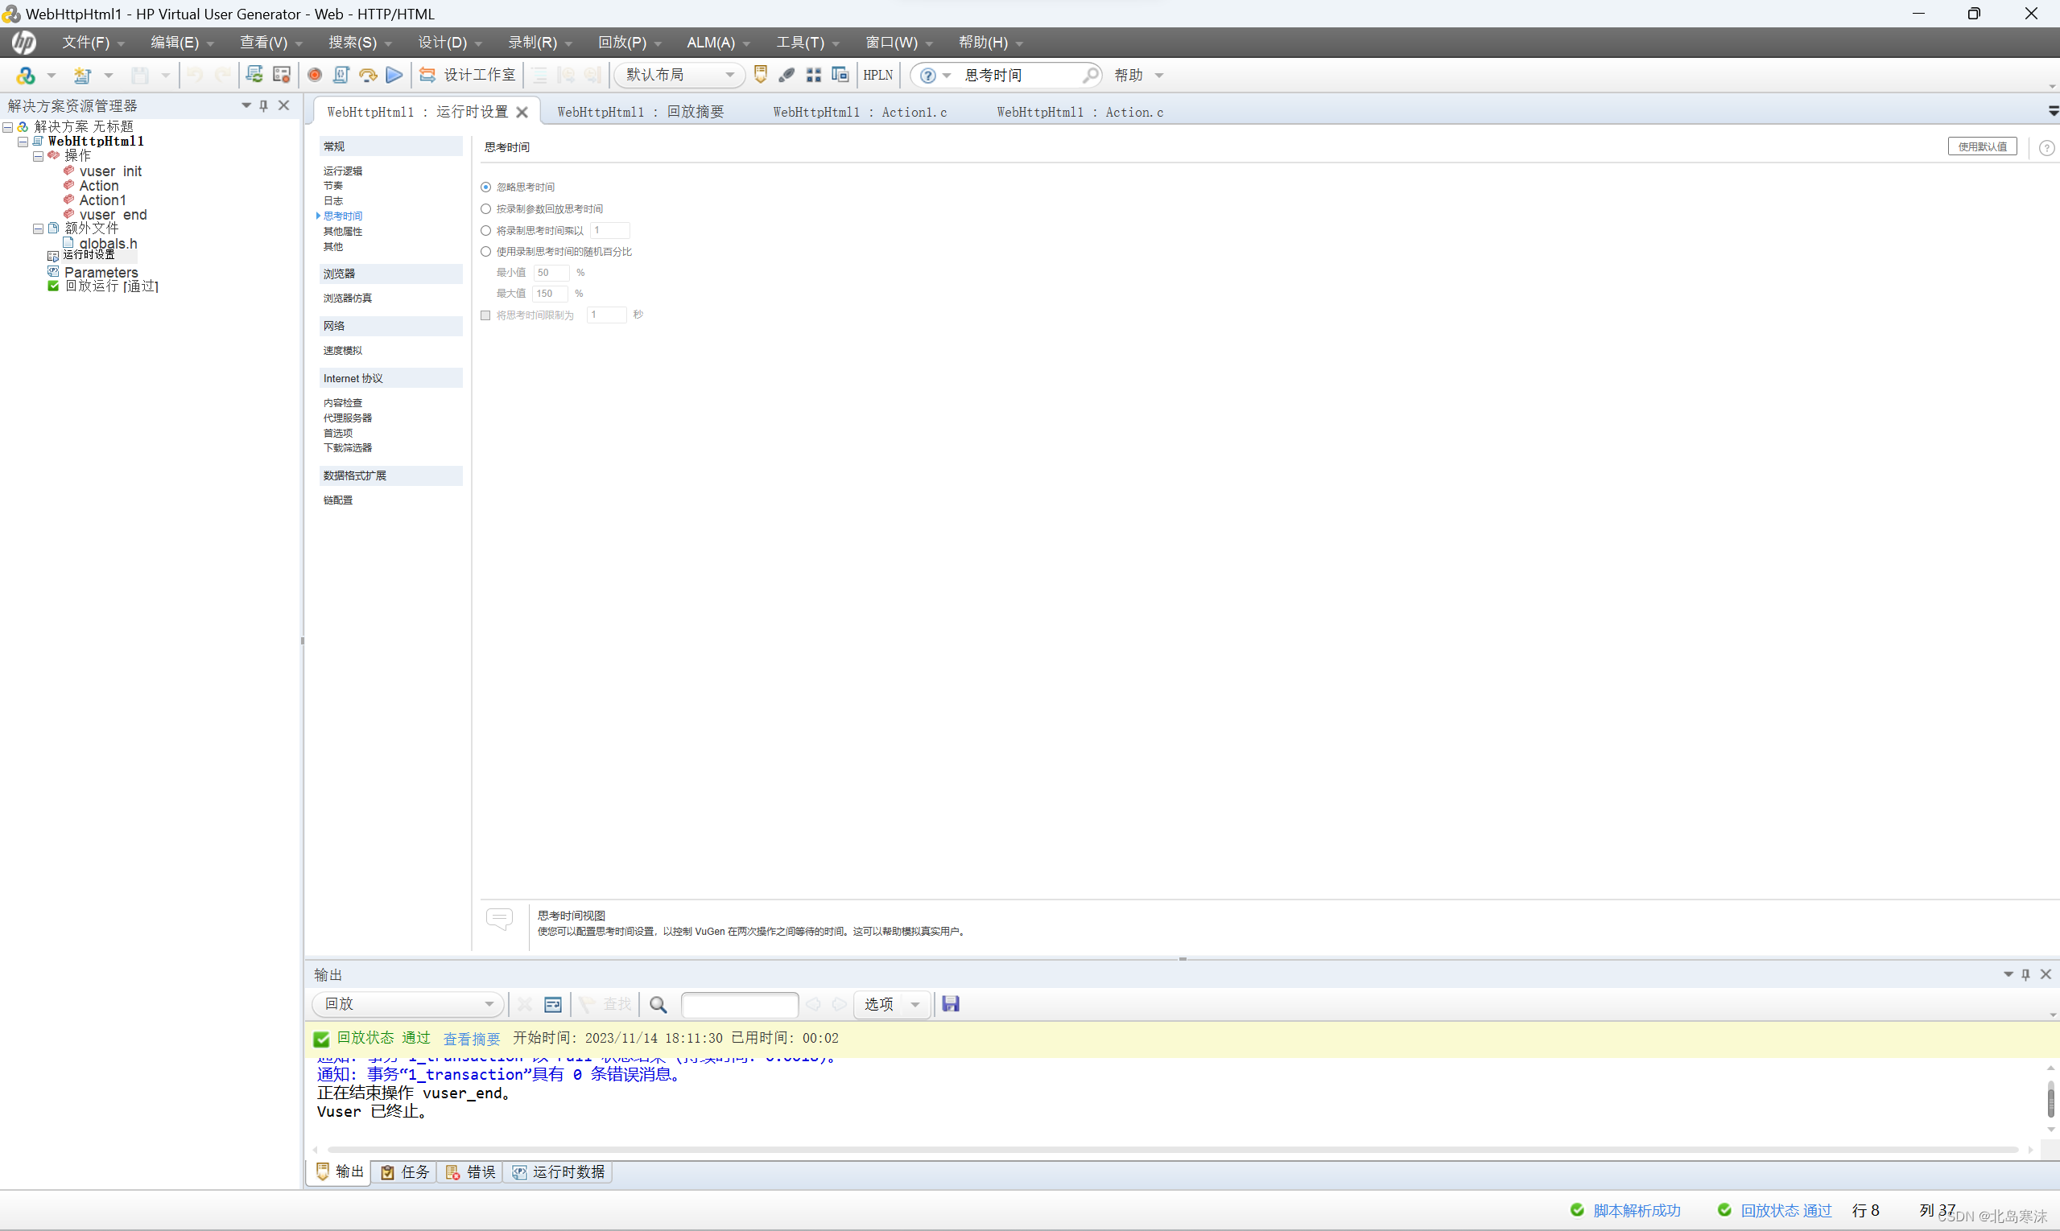Click the save icon in output panel

951,1004
